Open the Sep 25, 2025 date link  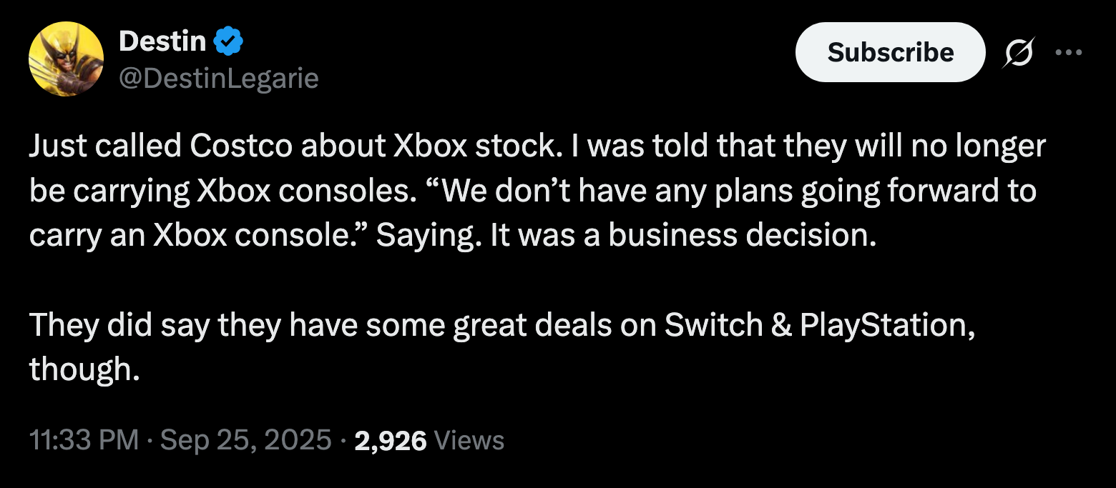(245, 440)
